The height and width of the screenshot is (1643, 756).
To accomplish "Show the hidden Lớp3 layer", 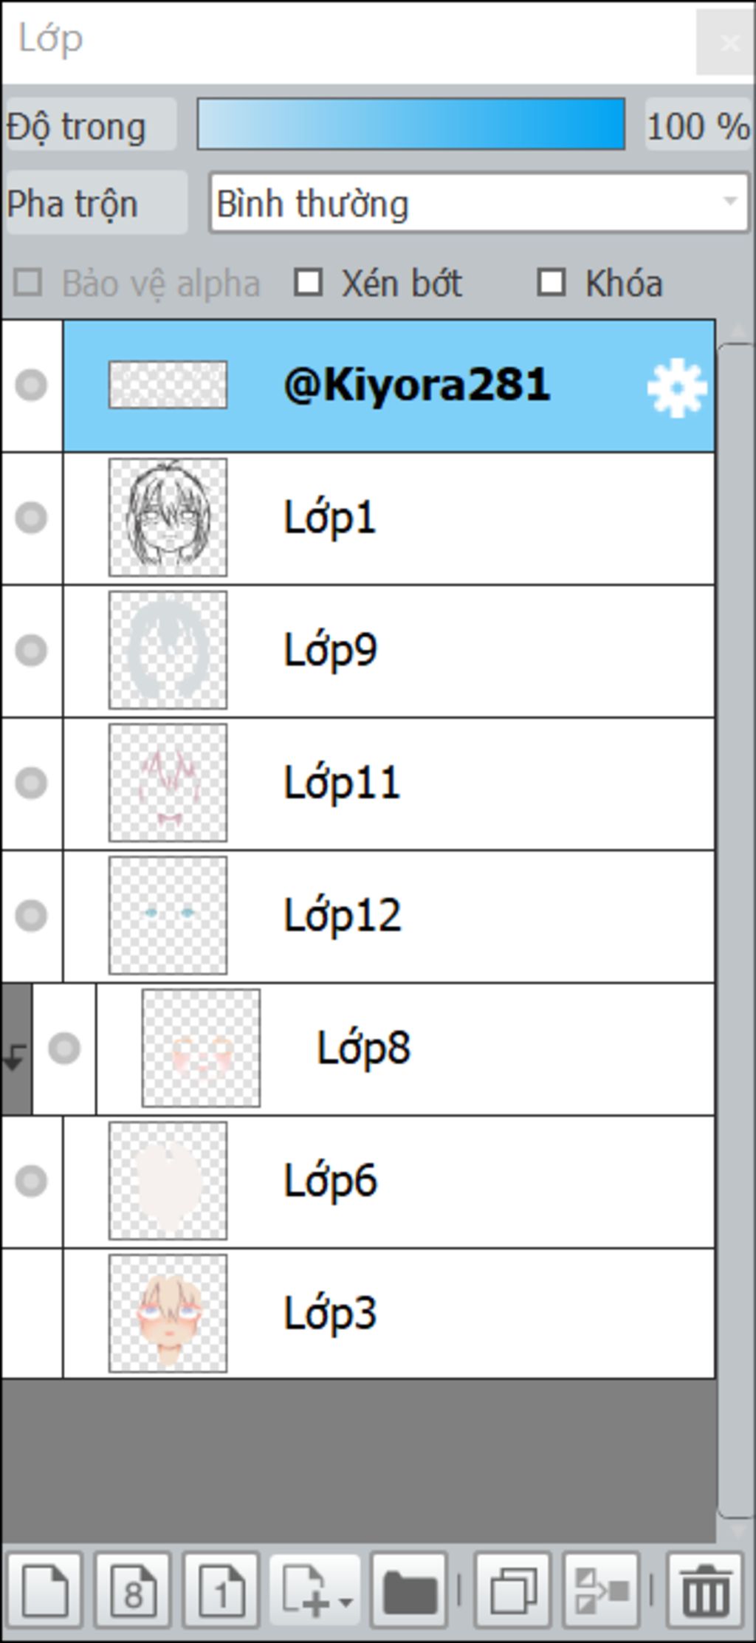I will click(x=31, y=1314).
